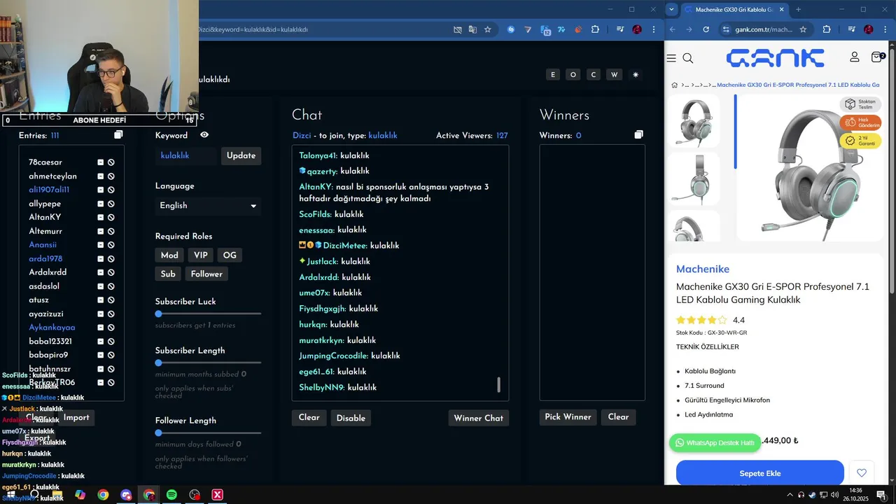The width and height of the screenshot is (896, 504).
Task: Open a new tab in GANK window
Action: tap(798, 10)
